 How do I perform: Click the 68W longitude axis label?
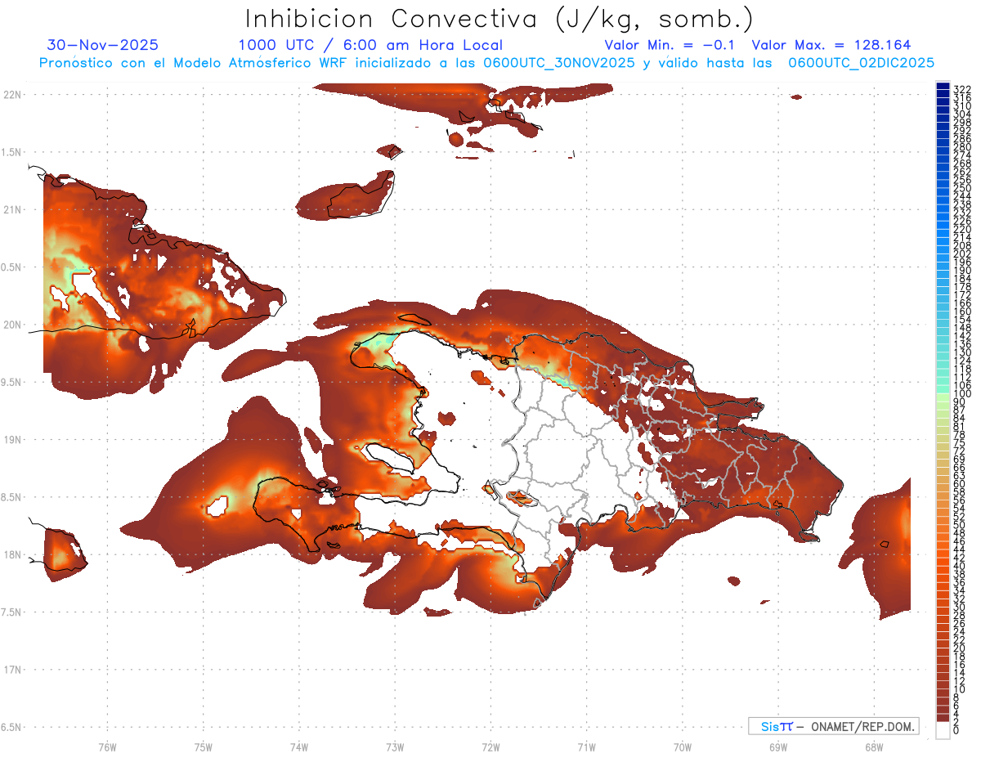(873, 747)
